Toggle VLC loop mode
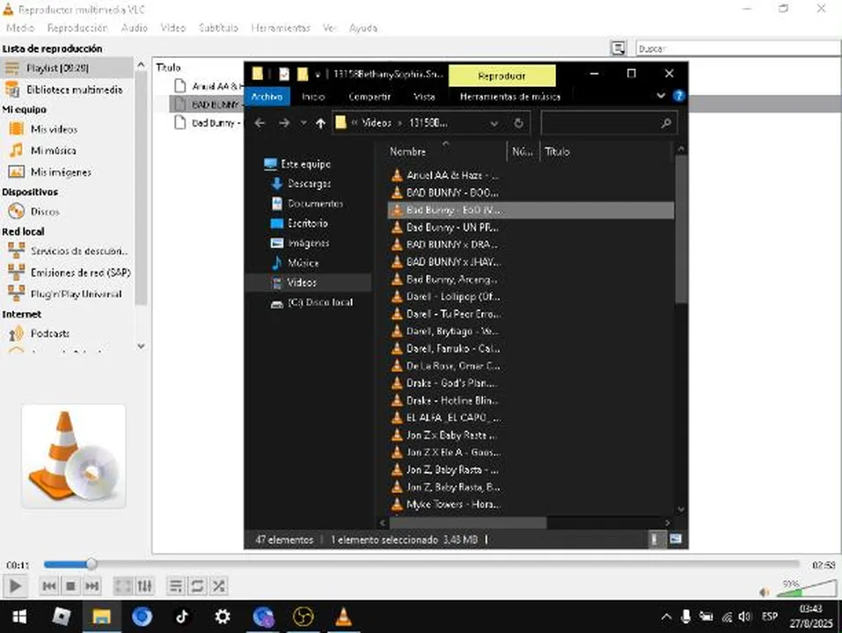The height and width of the screenshot is (633, 842). 197,586
